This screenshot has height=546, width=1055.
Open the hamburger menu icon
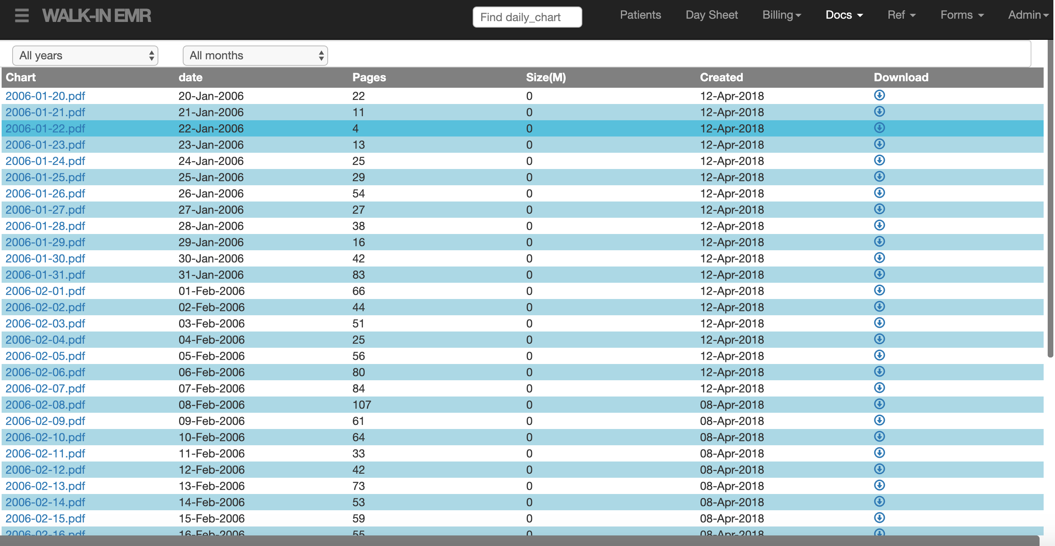[x=22, y=15]
